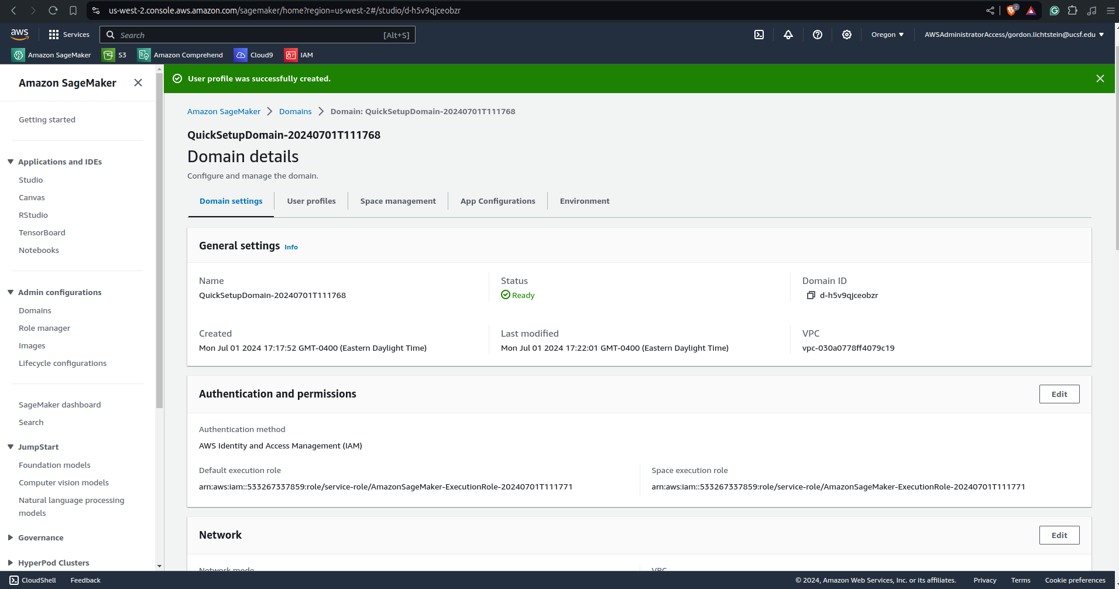Reload the current page
The width and height of the screenshot is (1119, 589).
pos(53,11)
